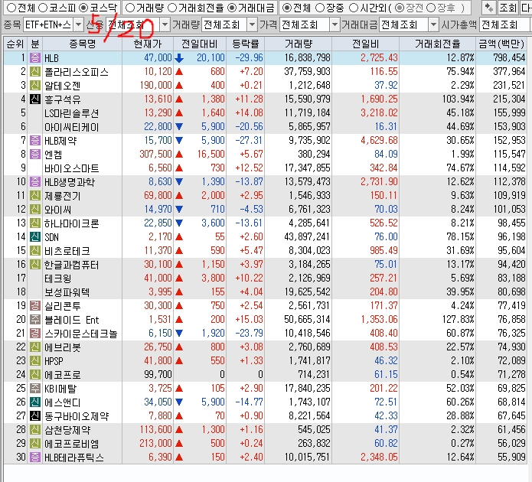Click the 주 badge next to KBI메탈
Viewport: 532px width, 482px height.
pos(35,389)
